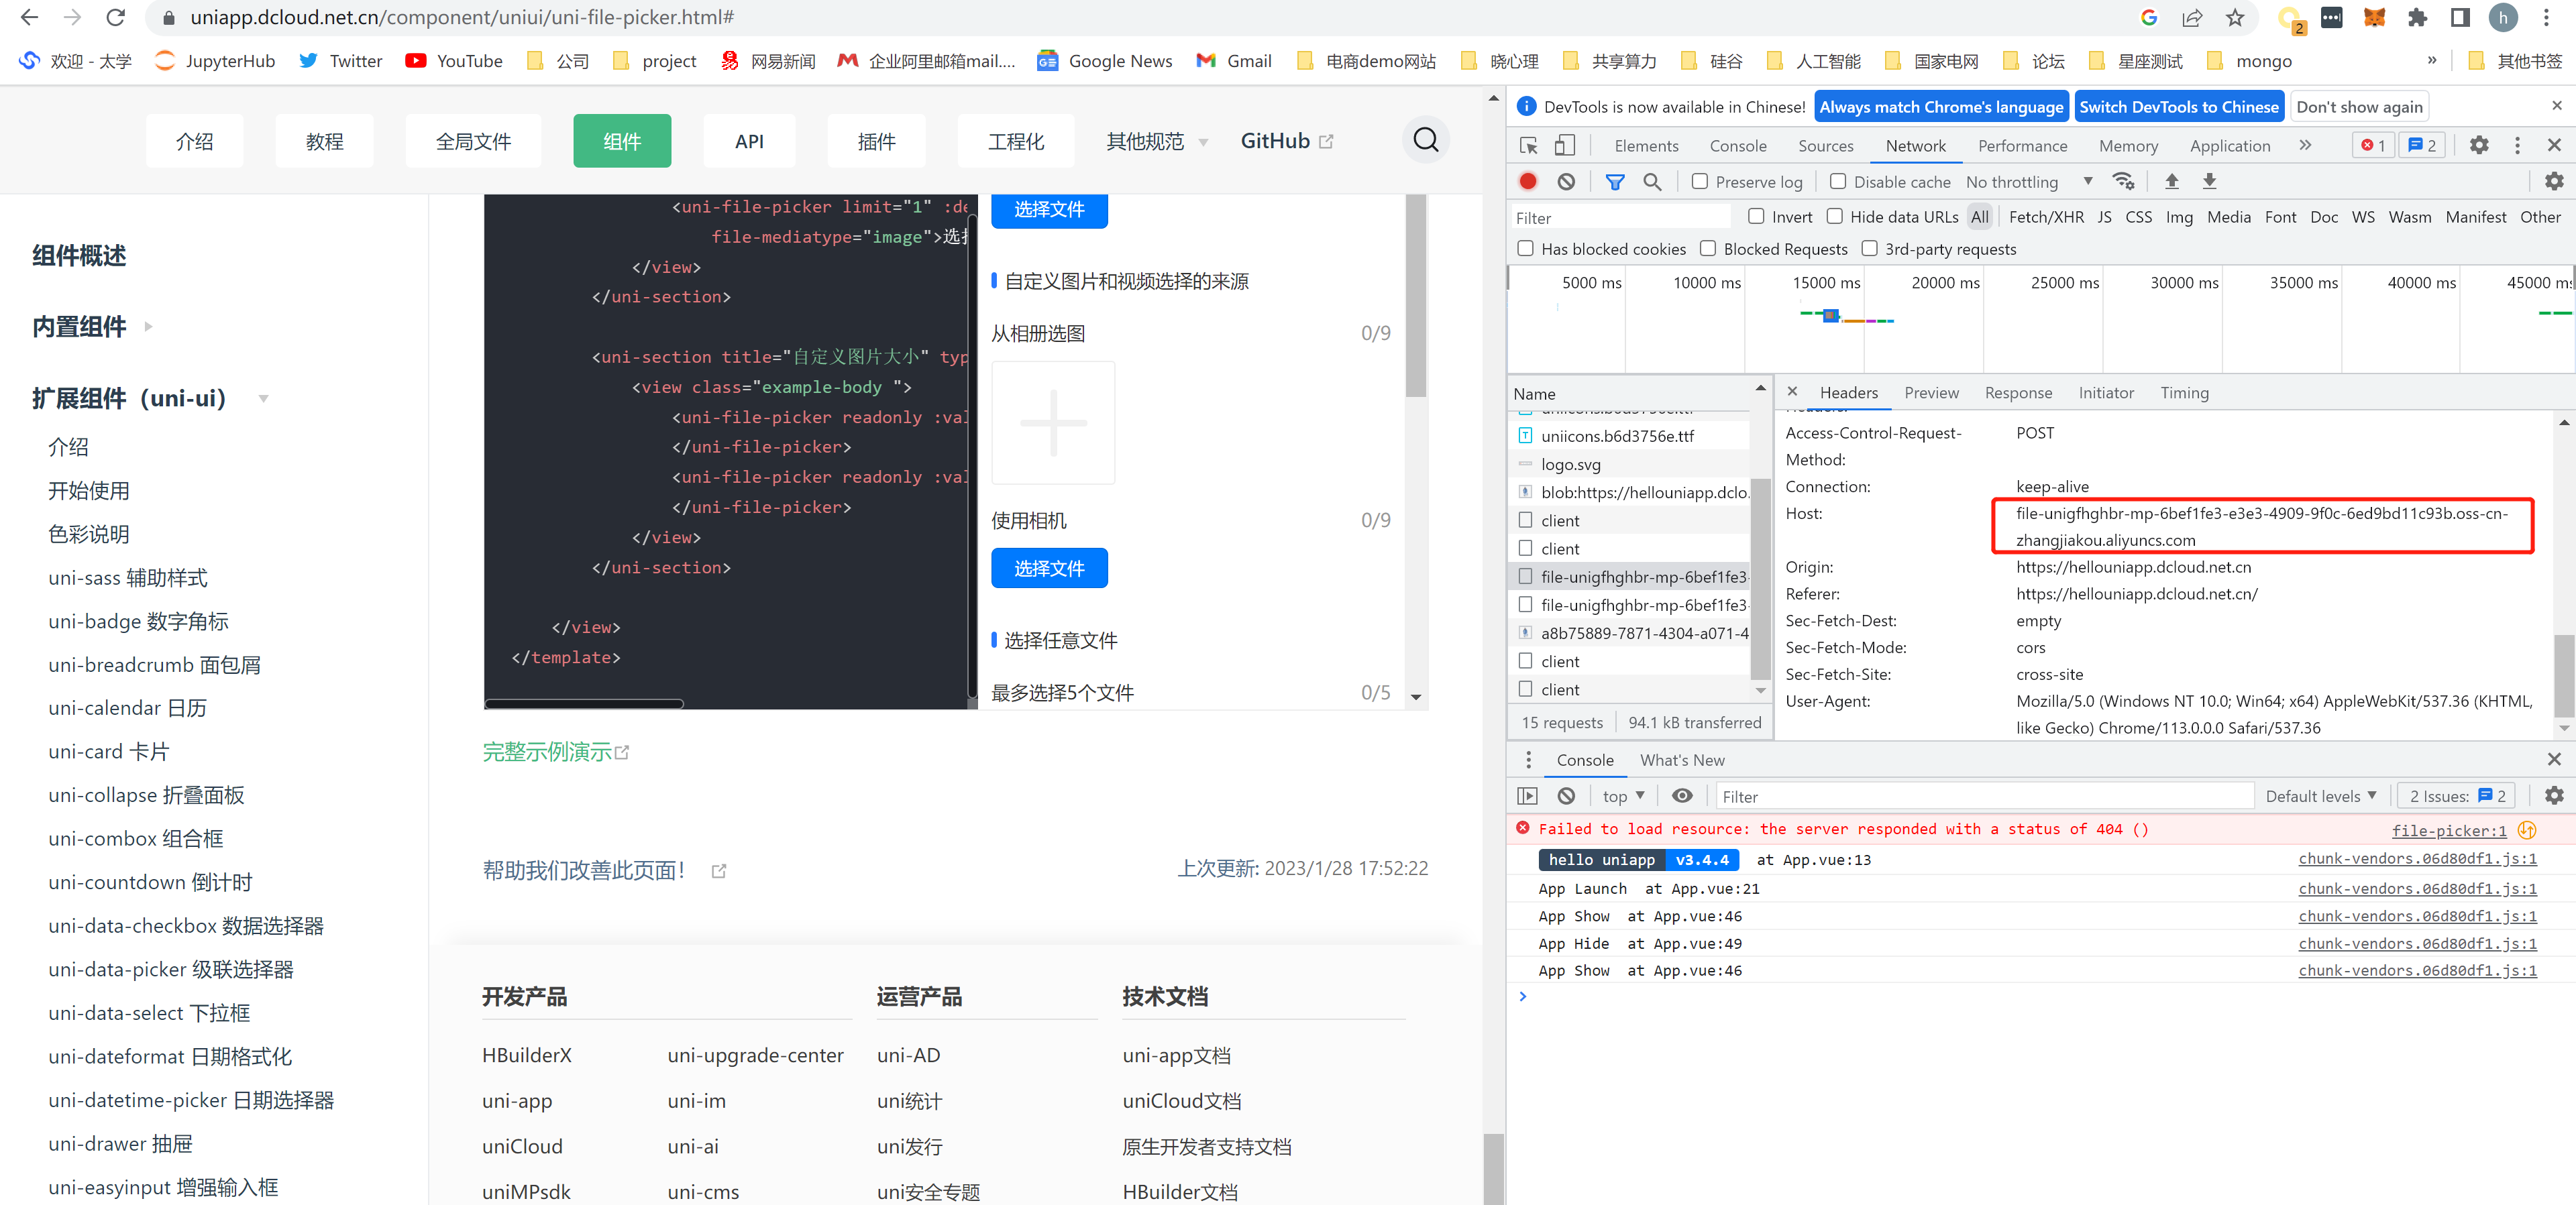2576x1205 pixels.
Task: Open the GitHub navigation link
Action: coord(1286,141)
